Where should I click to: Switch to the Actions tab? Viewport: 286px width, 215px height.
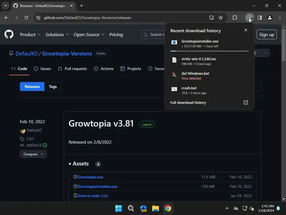(x=104, y=69)
